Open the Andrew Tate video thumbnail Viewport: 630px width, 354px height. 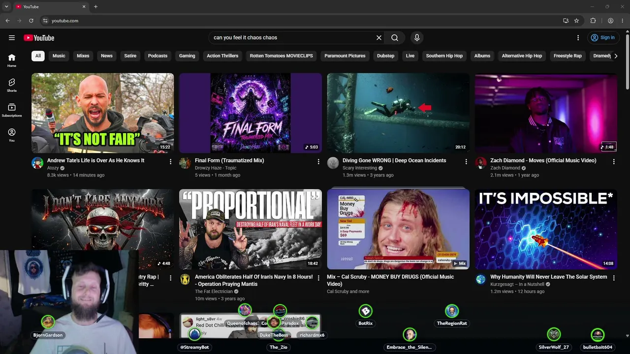[x=103, y=113]
